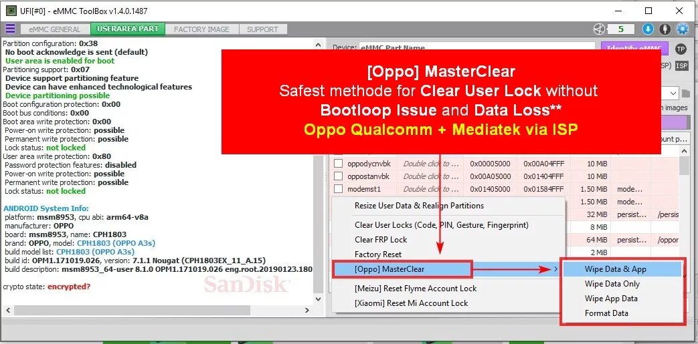Switch to the eMMC GENERAL tab
The image size is (698, 344).
(55, 29)
